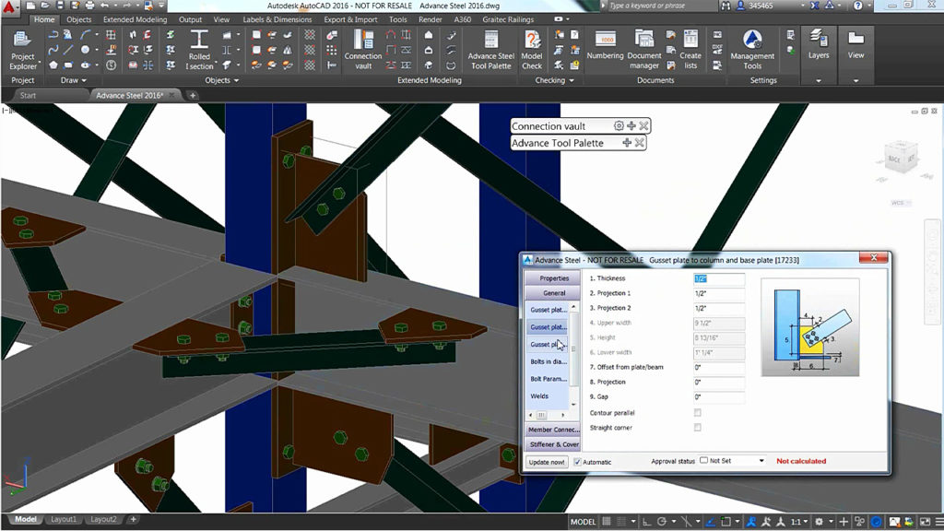Click the plus icon on Advance Tool Palette
The width and height of the screenshot is (944, 531).
pyautogui.click(x=627, y=143)
